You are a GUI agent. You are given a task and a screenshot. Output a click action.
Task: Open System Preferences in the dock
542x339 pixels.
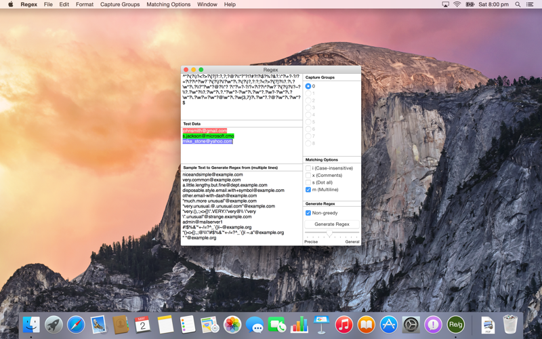pos(411,325)
